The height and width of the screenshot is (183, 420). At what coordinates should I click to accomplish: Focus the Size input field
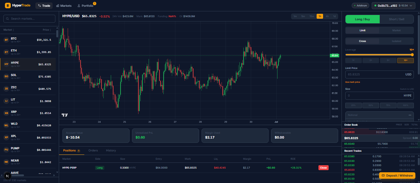pos(379,96)
